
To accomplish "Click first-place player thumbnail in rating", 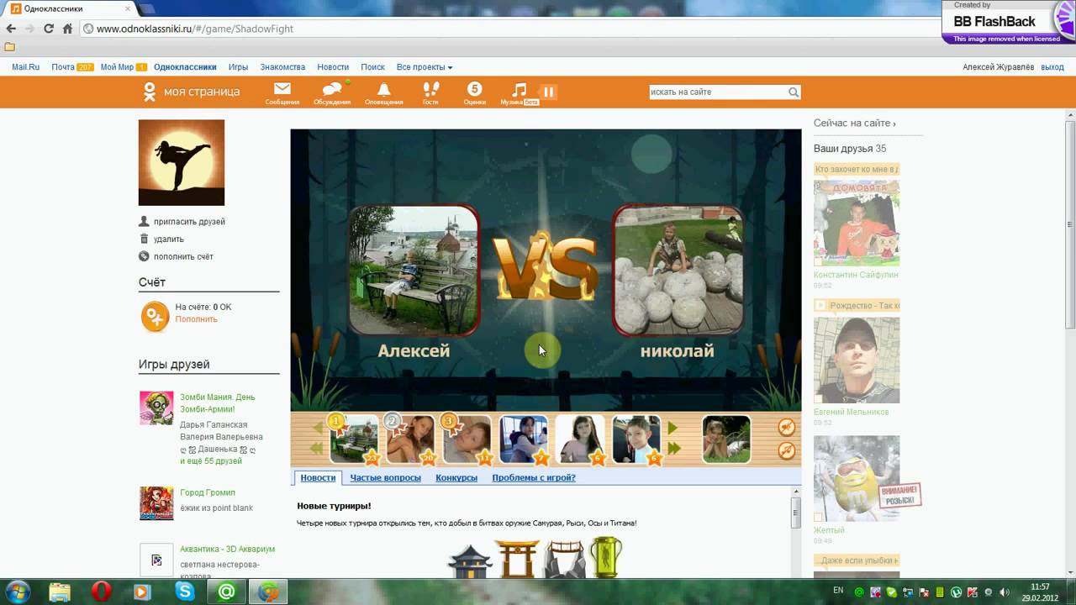I will pyautogui.click(x=354, y=439).
